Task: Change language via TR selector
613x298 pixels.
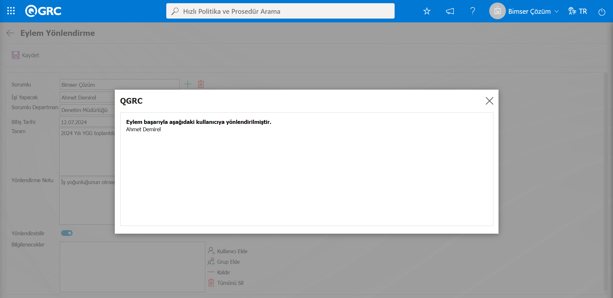Action: point(578,12)
